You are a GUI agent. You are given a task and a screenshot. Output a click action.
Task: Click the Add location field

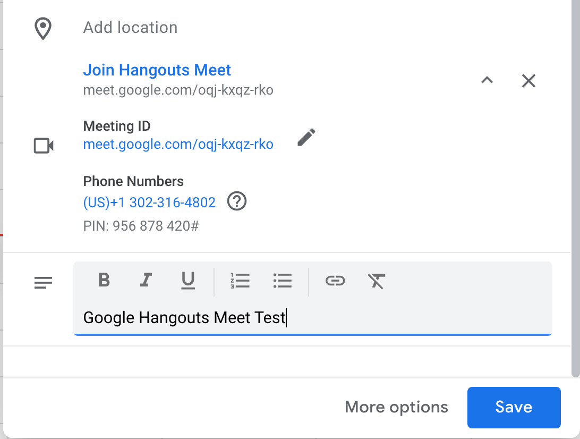pyautogui.click(x=131, y=28)
